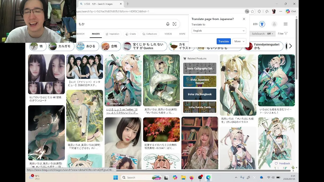Open File Explorer from the taskbar
Viewport: 324px width, 182px height.
coord(183,177)
